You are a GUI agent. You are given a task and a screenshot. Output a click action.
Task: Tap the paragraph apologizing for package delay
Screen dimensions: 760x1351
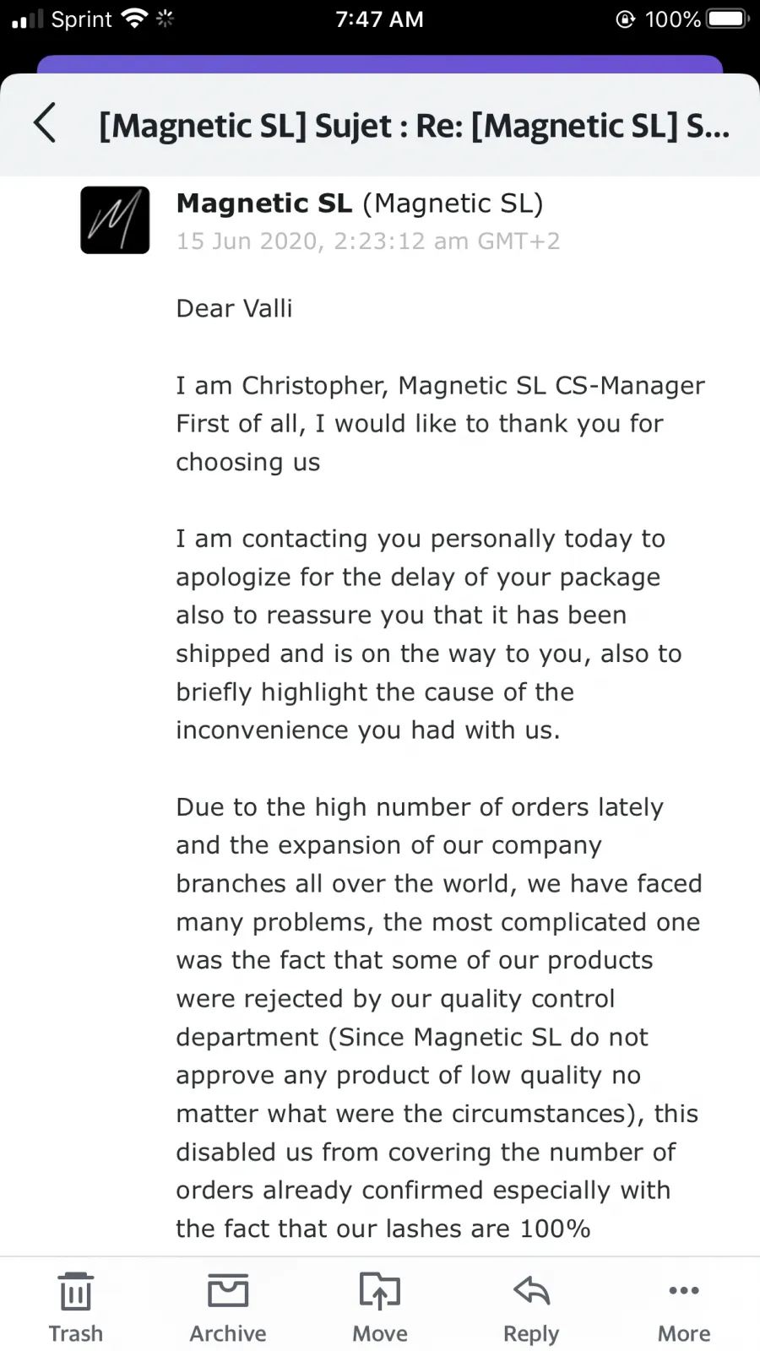429,634
